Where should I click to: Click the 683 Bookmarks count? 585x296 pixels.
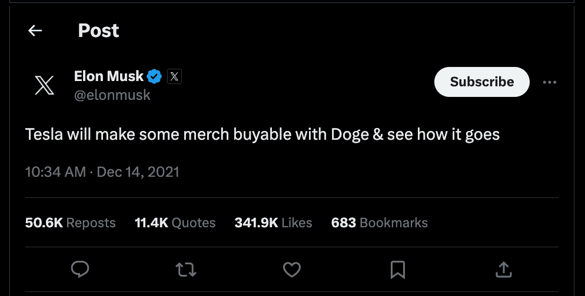(x=379, y=223)
